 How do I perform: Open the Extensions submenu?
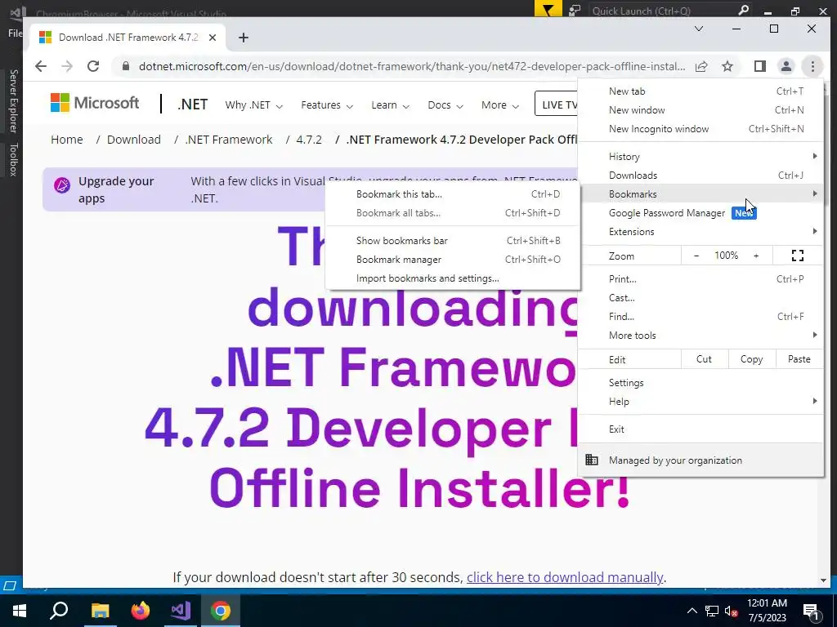[700, 231]
